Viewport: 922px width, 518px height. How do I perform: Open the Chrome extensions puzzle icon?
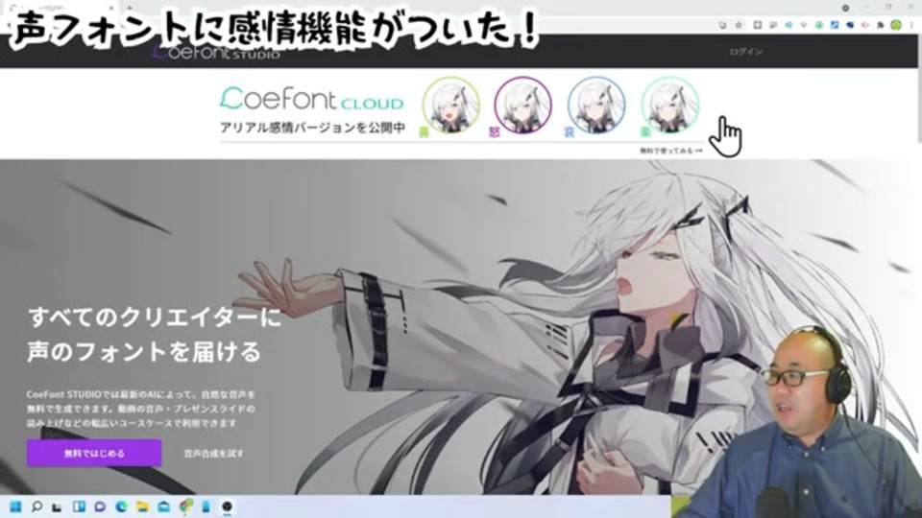(x=881, y=25)
